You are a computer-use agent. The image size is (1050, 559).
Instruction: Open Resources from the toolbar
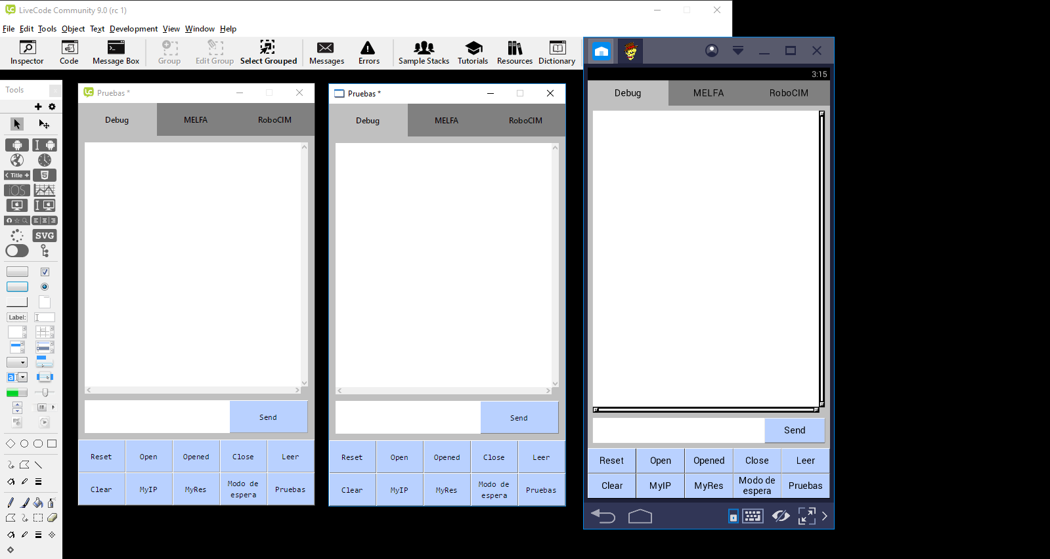(515, 52)
